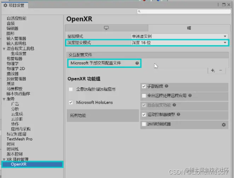Select 分析 under 服务
The height and width of the screenshot is (178, 234).
pyautogui.click(x=15, y=109)
